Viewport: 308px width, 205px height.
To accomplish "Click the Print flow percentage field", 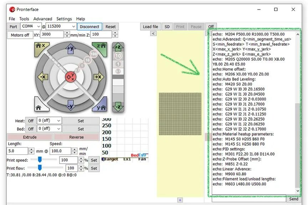I will point(72,168).
